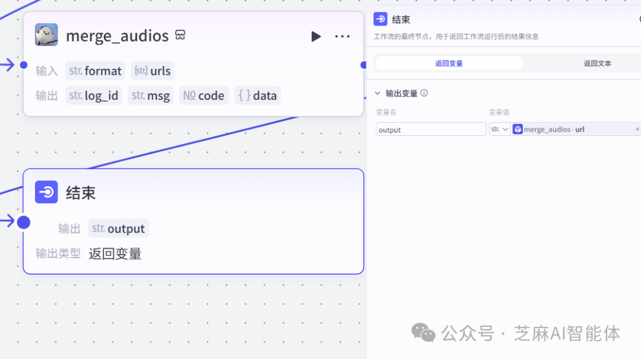The height and width of the screenshot is (359, 641).
Task: Collapse the 输出变量 section
Action: 377,93
